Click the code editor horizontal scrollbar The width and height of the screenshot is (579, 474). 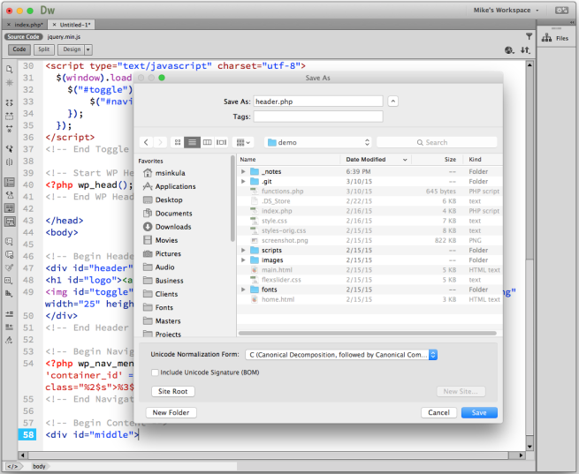point(268,455)
